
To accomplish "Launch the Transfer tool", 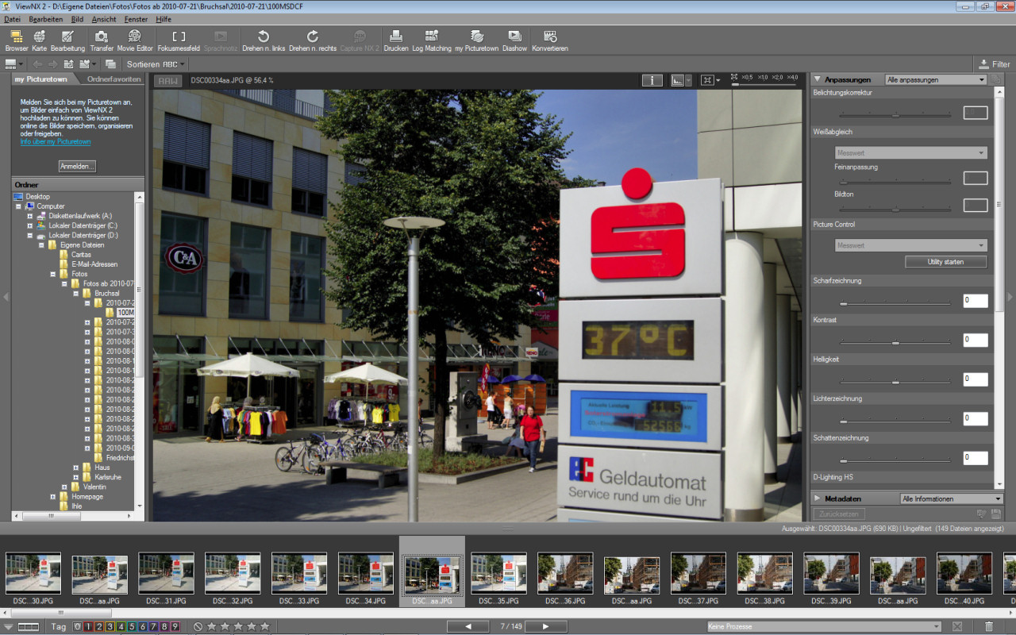I will 102,40.
